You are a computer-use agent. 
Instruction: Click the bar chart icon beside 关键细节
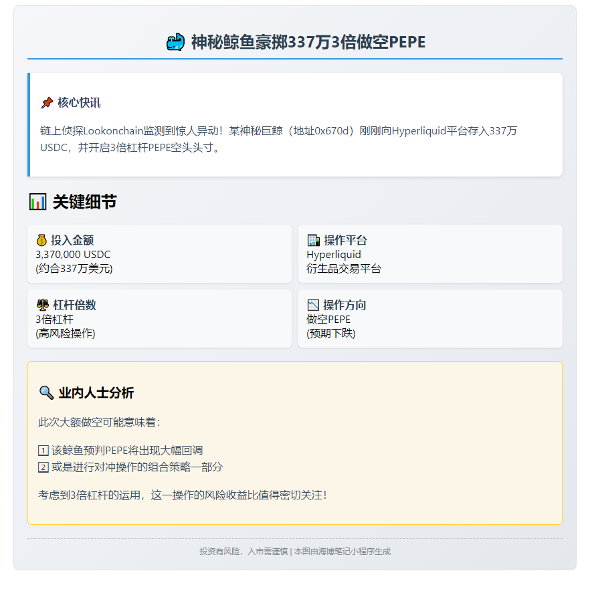coord(38,202)
